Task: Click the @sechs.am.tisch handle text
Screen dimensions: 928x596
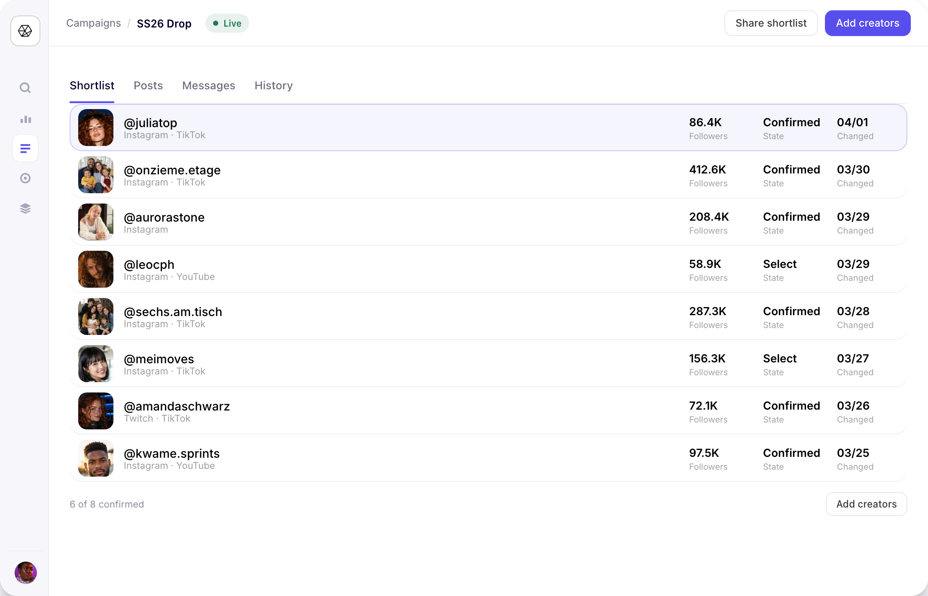Action: point(173,312)
